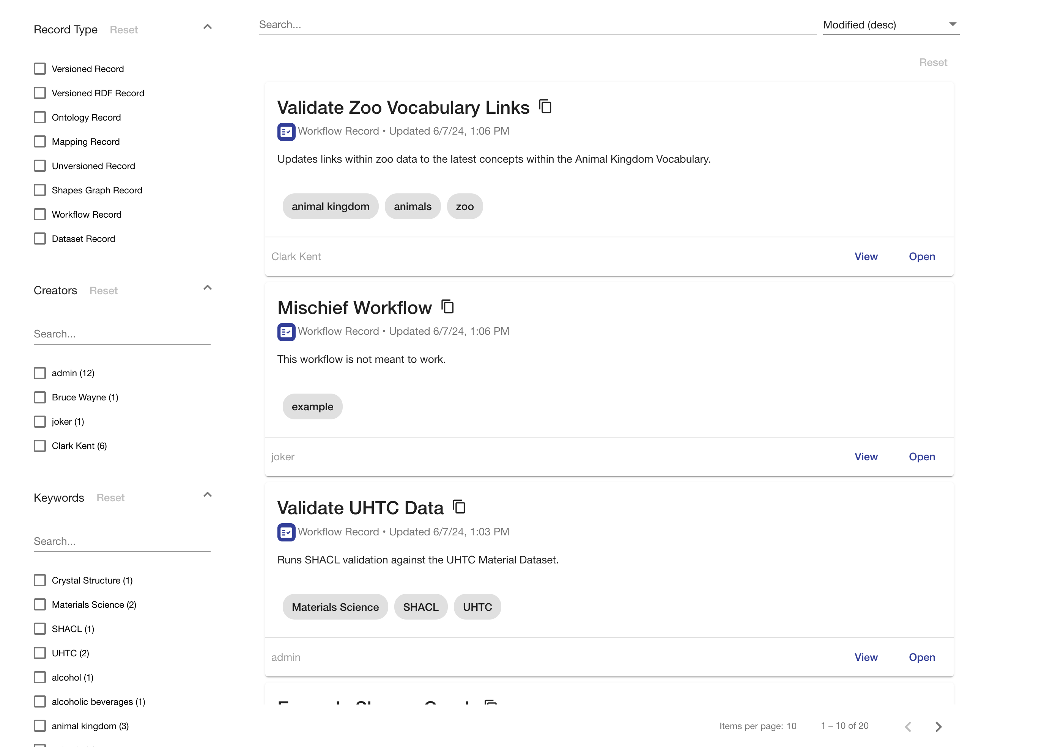The height and width of the screenshot is (750, 1055).
Task: Go to previous page of results
Action: 908,726
